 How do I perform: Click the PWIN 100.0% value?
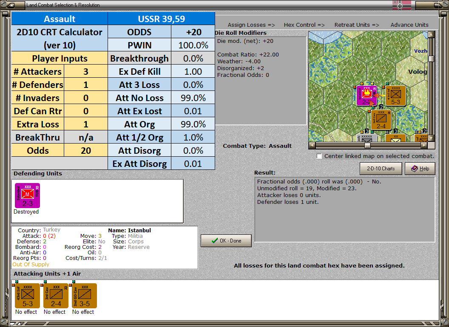click(x=193, y=45)
